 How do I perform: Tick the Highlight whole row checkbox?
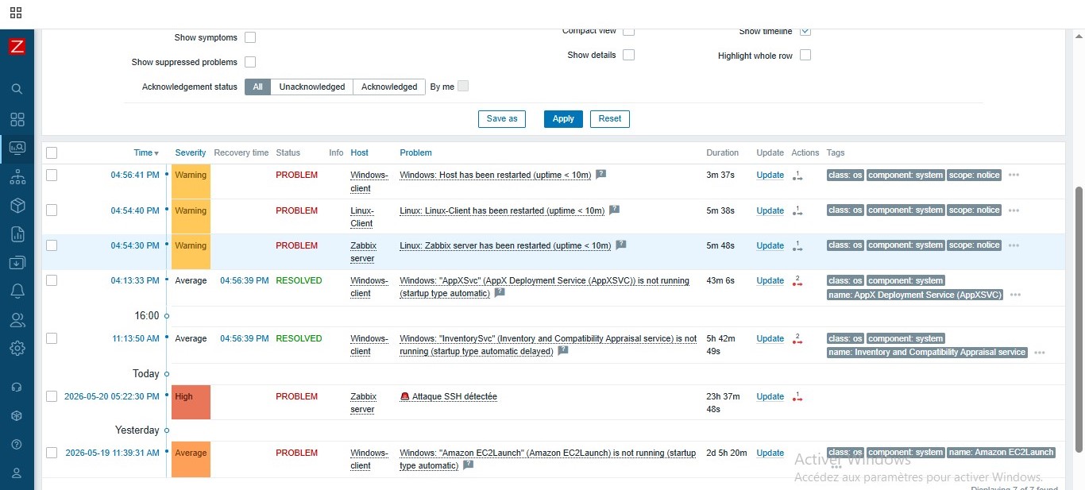coord(805,56)
